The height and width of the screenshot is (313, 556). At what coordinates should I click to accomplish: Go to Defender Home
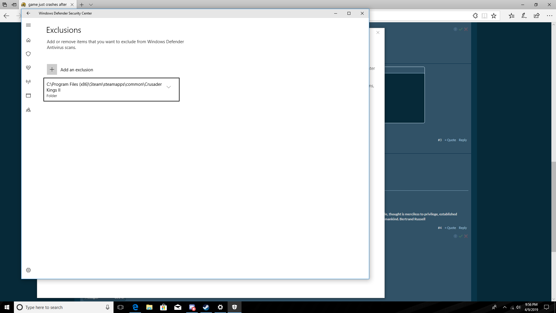coord(28,40)
